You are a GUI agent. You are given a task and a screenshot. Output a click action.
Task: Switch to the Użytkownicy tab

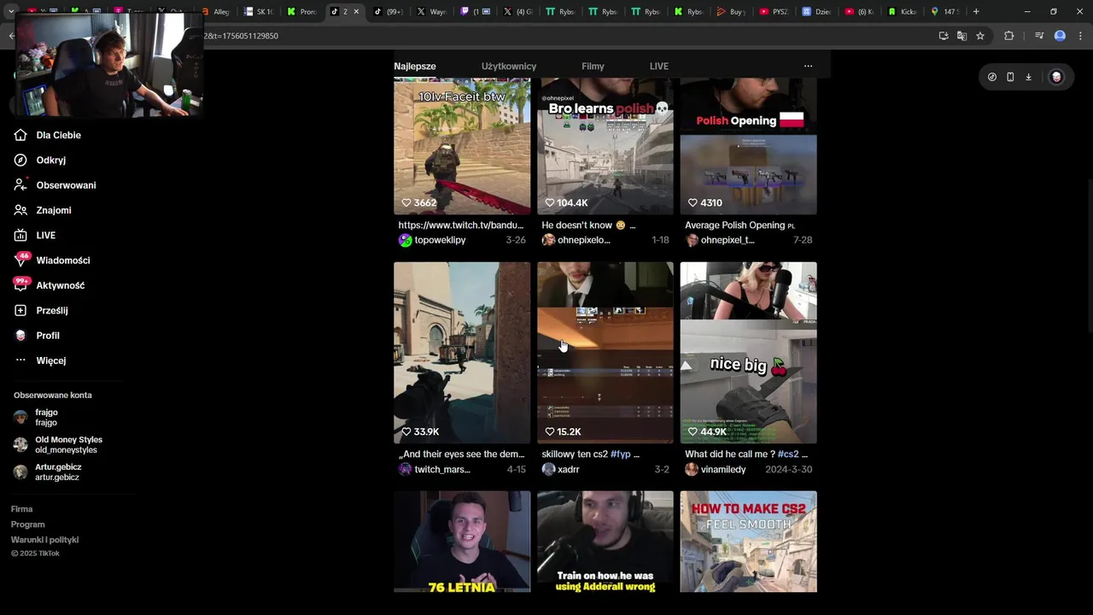[509, 66]
